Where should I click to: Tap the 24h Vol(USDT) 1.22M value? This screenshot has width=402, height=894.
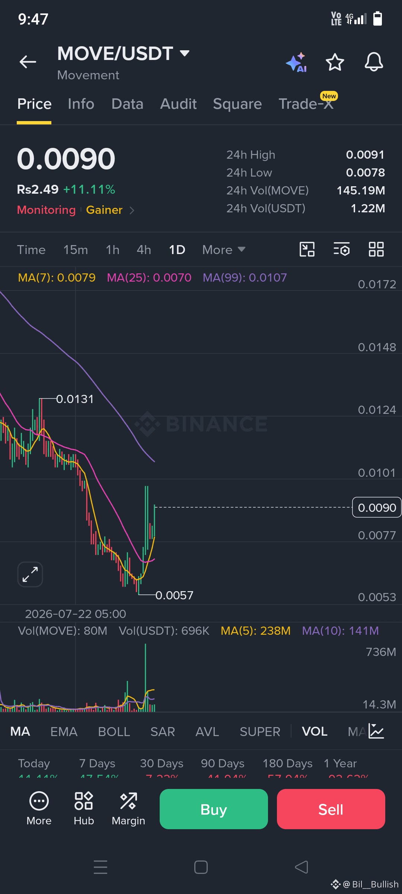368,208
